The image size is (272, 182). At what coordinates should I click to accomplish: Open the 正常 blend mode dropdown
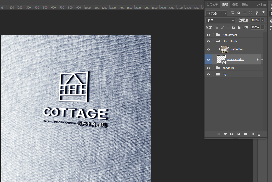pos(220,21)
